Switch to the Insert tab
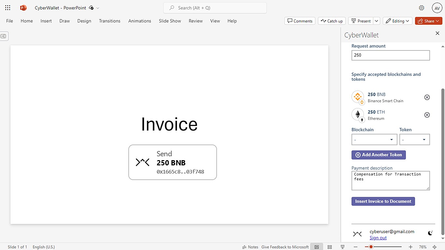Image resolution: width=445 pixels, height=250 pixels. (46, 21)
